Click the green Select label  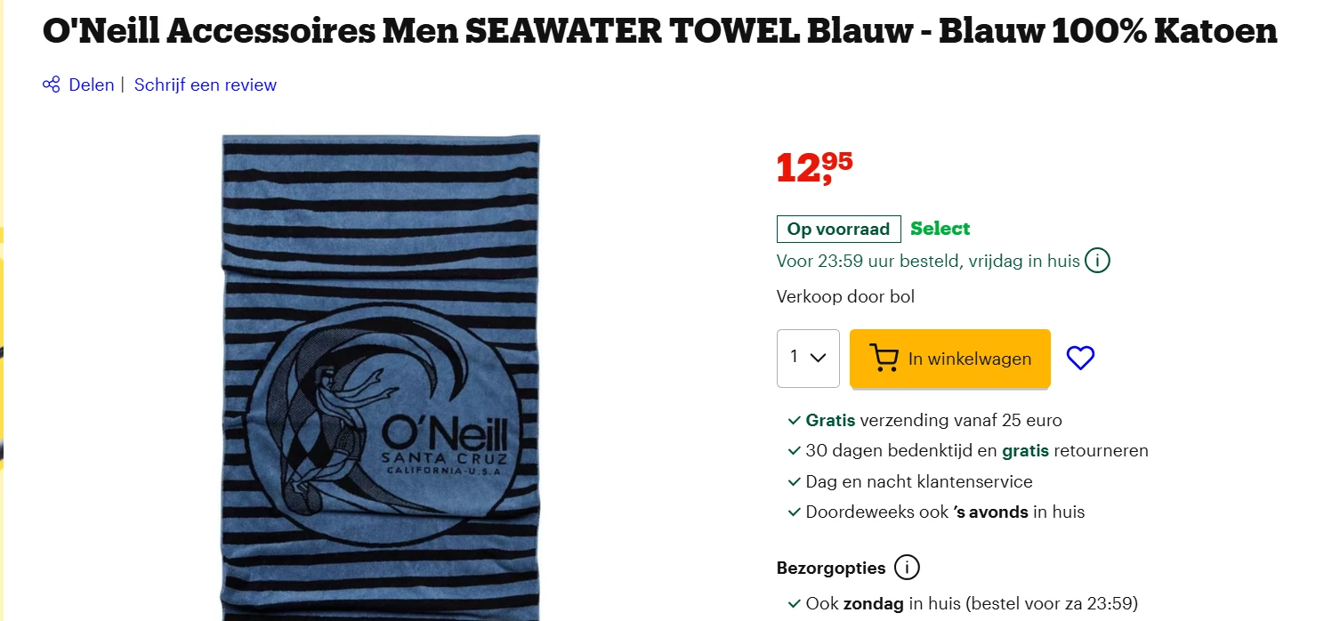click(940, 229)
